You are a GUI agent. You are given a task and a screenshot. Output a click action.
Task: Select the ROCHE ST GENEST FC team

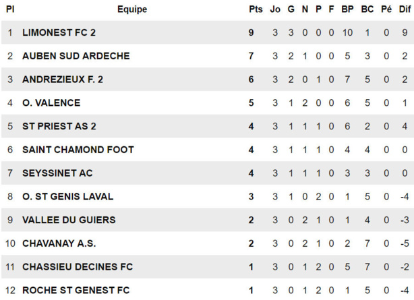pyautogui.click(x=75, y=291)
